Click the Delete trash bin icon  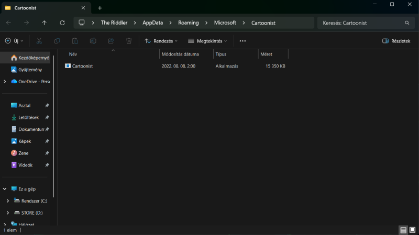coord(129,41)
